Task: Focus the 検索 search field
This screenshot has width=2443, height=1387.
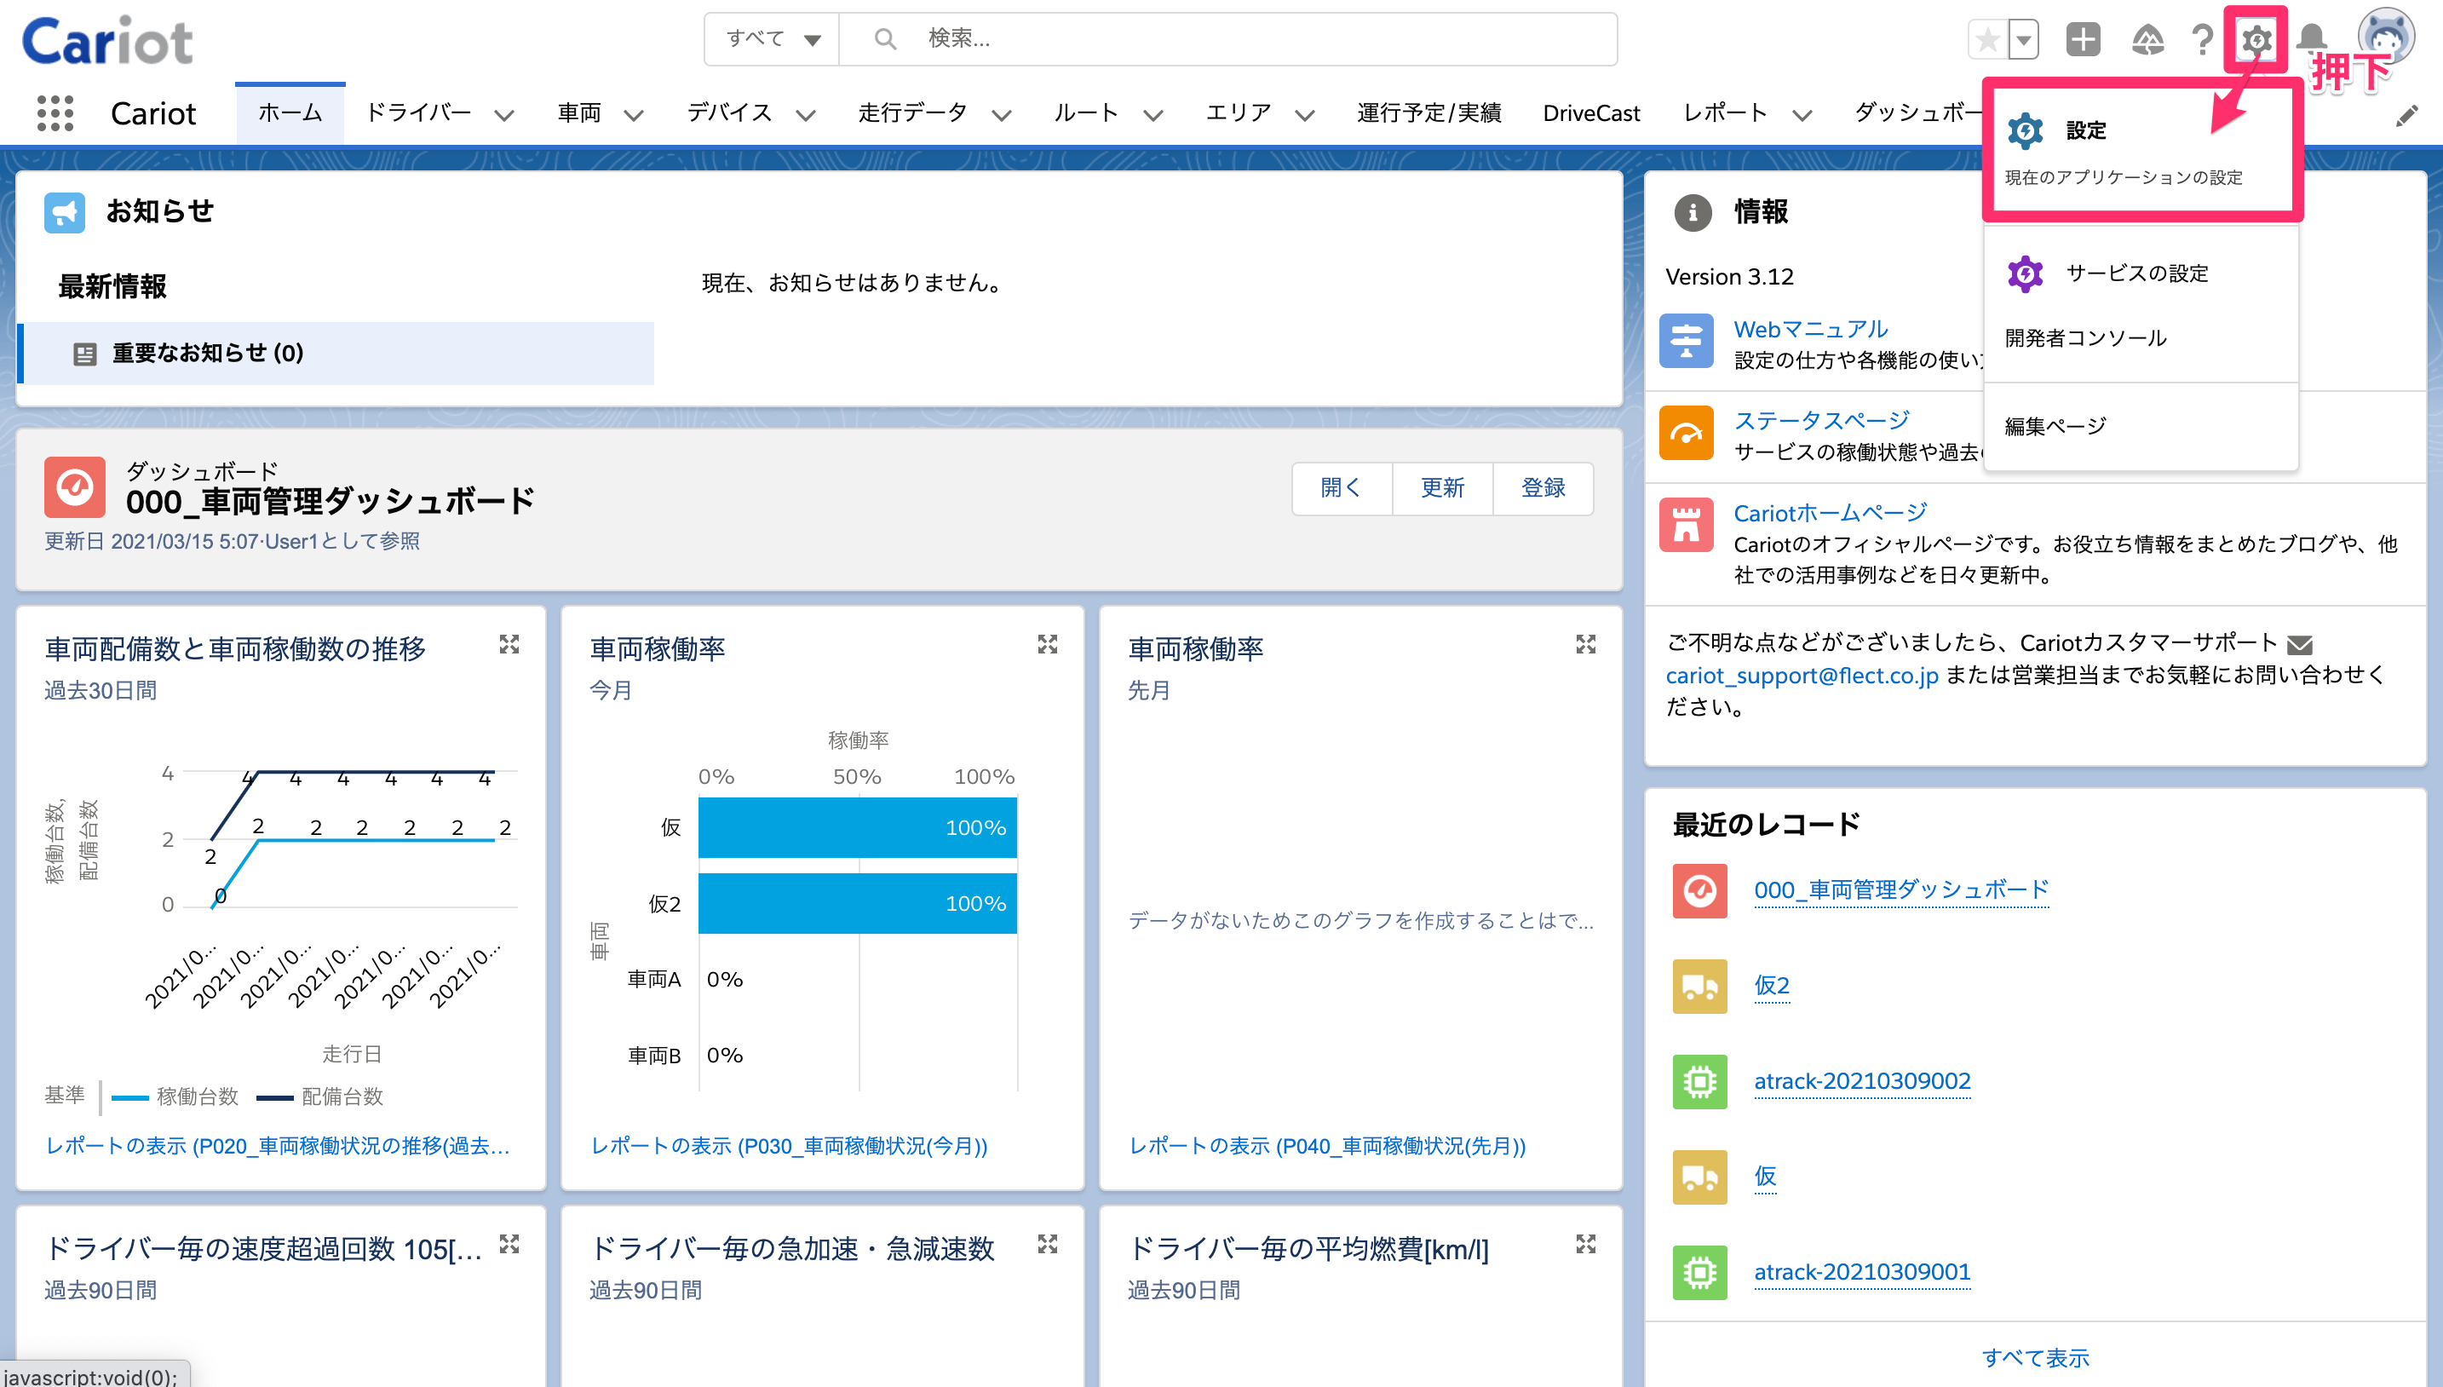Action: tap(1227, 39)
